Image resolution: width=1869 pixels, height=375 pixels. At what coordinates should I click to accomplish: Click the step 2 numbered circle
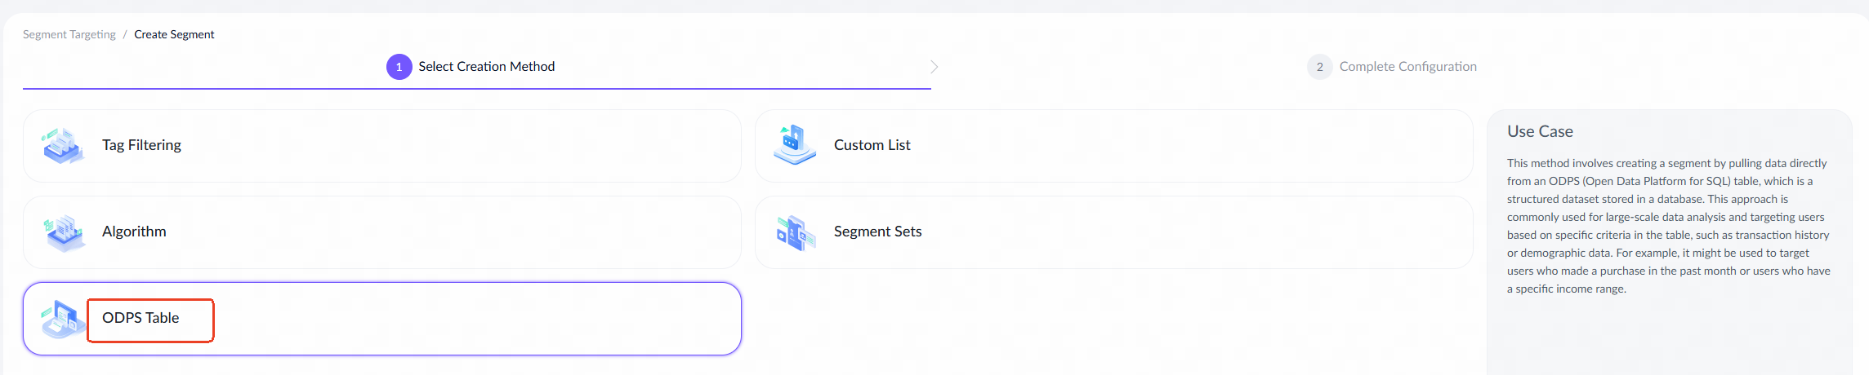point(1319,67)
